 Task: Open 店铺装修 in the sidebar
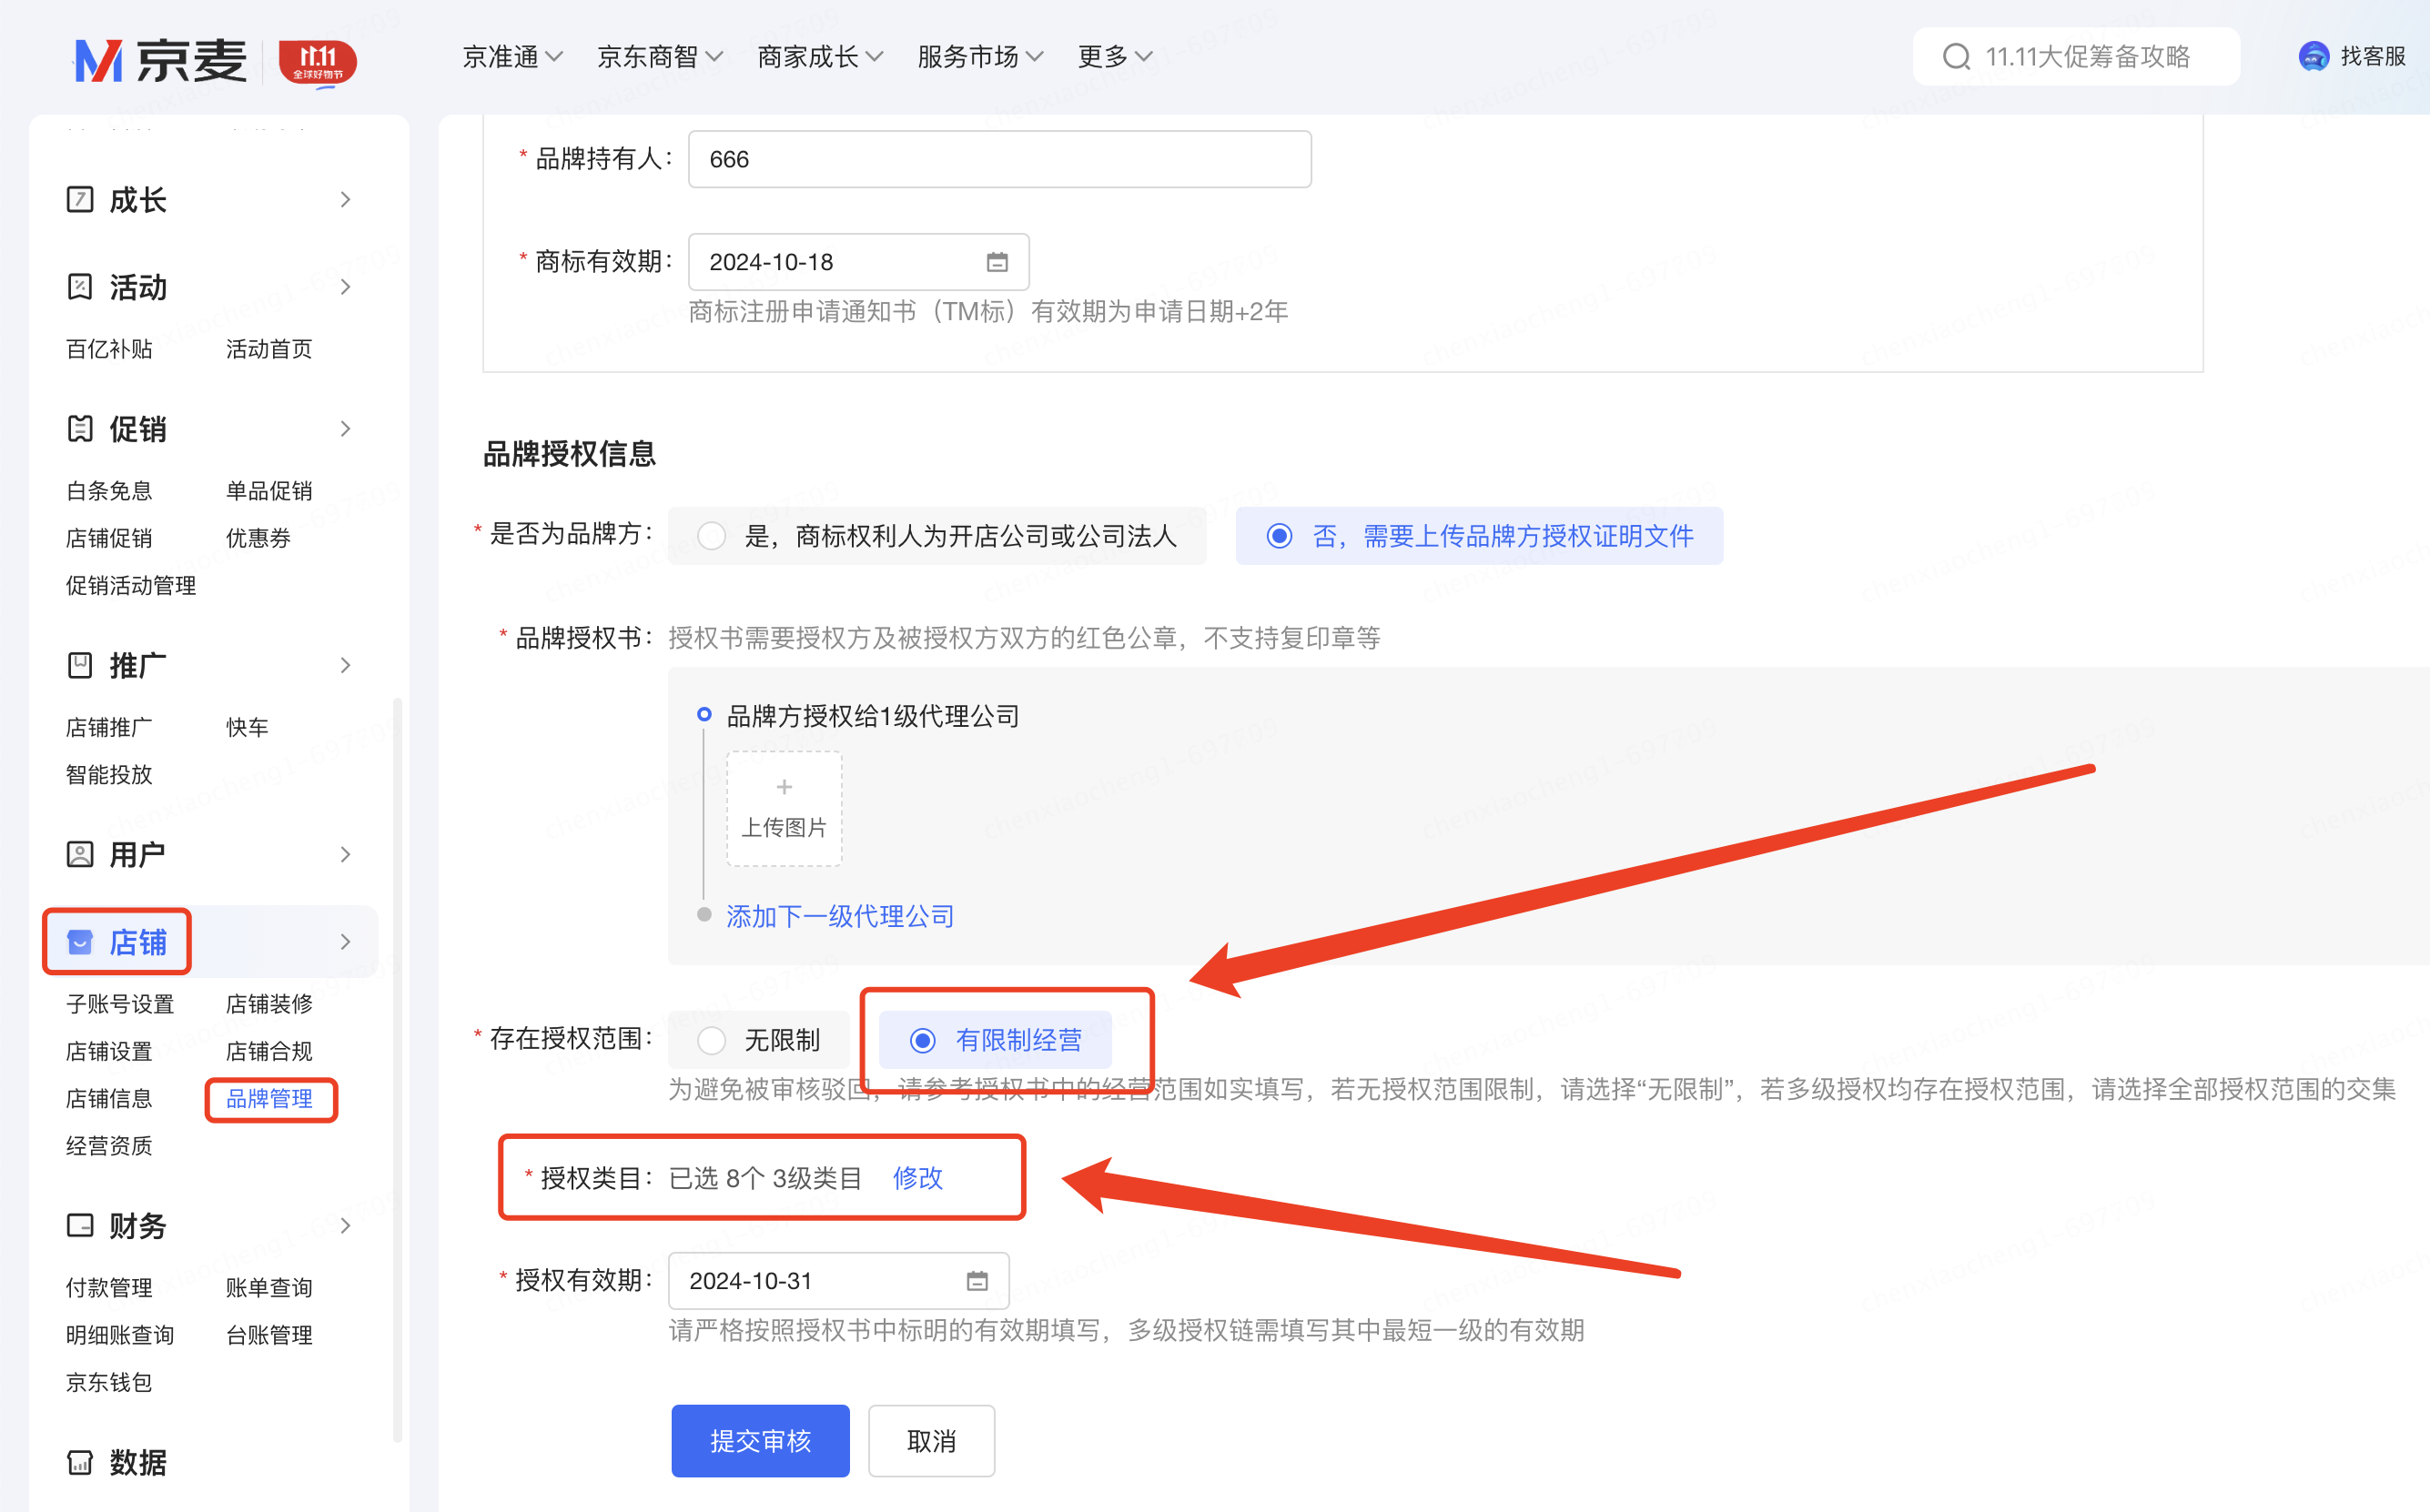pos(269,1004)
